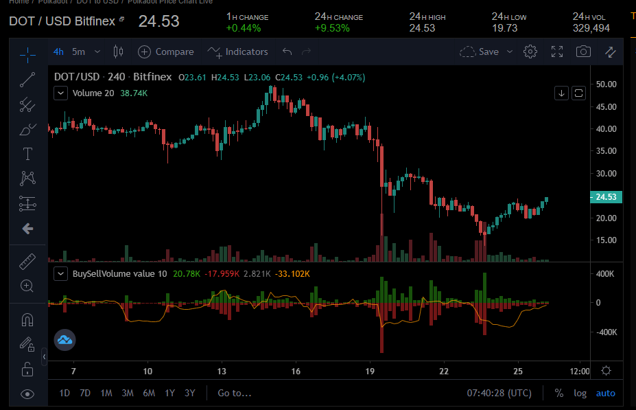Hide all drawings with eye icon
The height and width of the screenshot is (410, 636).
click(x=27, y=394)
